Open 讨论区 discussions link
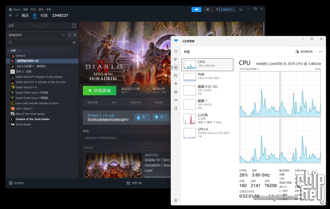This screenshot has width=330, height=209. [159, 102]
